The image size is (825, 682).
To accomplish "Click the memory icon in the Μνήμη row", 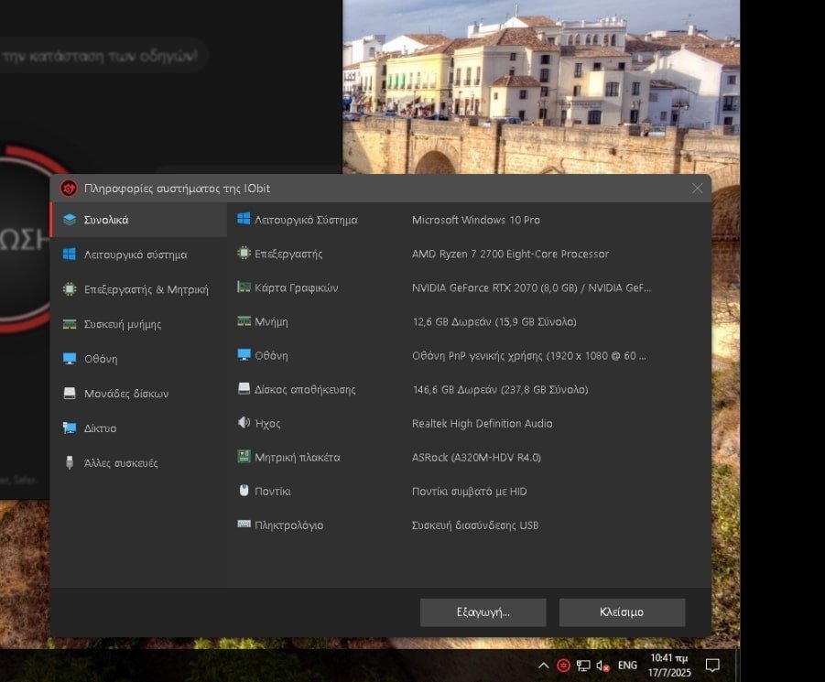I will (x=244, y=320).
